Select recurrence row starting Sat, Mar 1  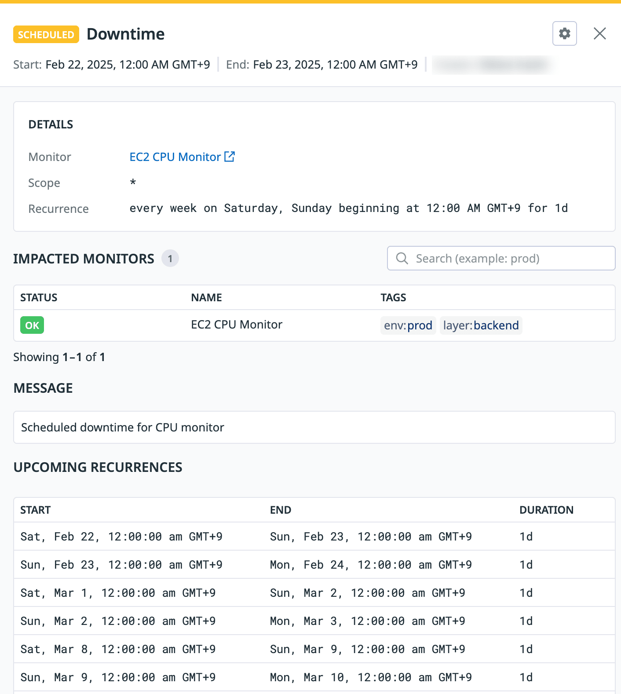pos(314,593)
